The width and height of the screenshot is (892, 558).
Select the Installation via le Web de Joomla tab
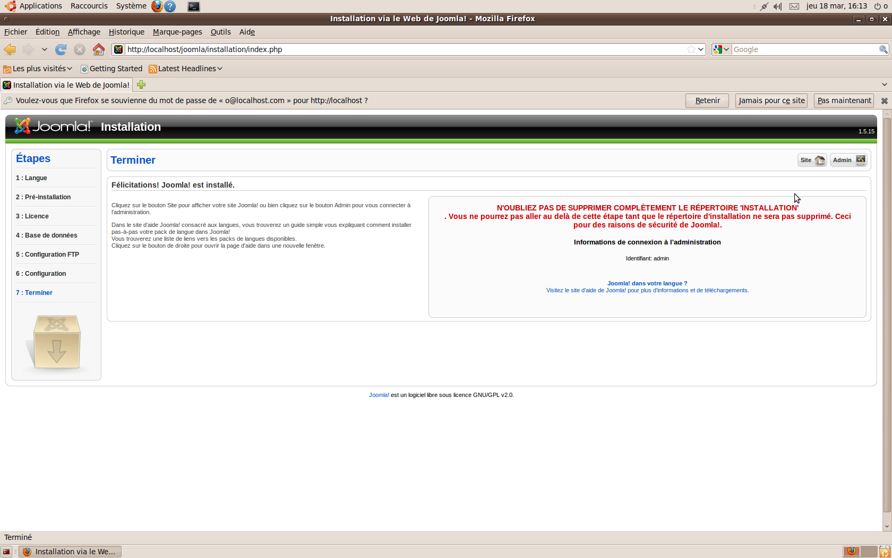pos(66,85)
